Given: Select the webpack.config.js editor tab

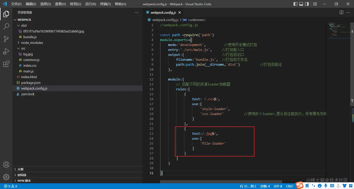Looking at the screenshot, I should [163, 12].
